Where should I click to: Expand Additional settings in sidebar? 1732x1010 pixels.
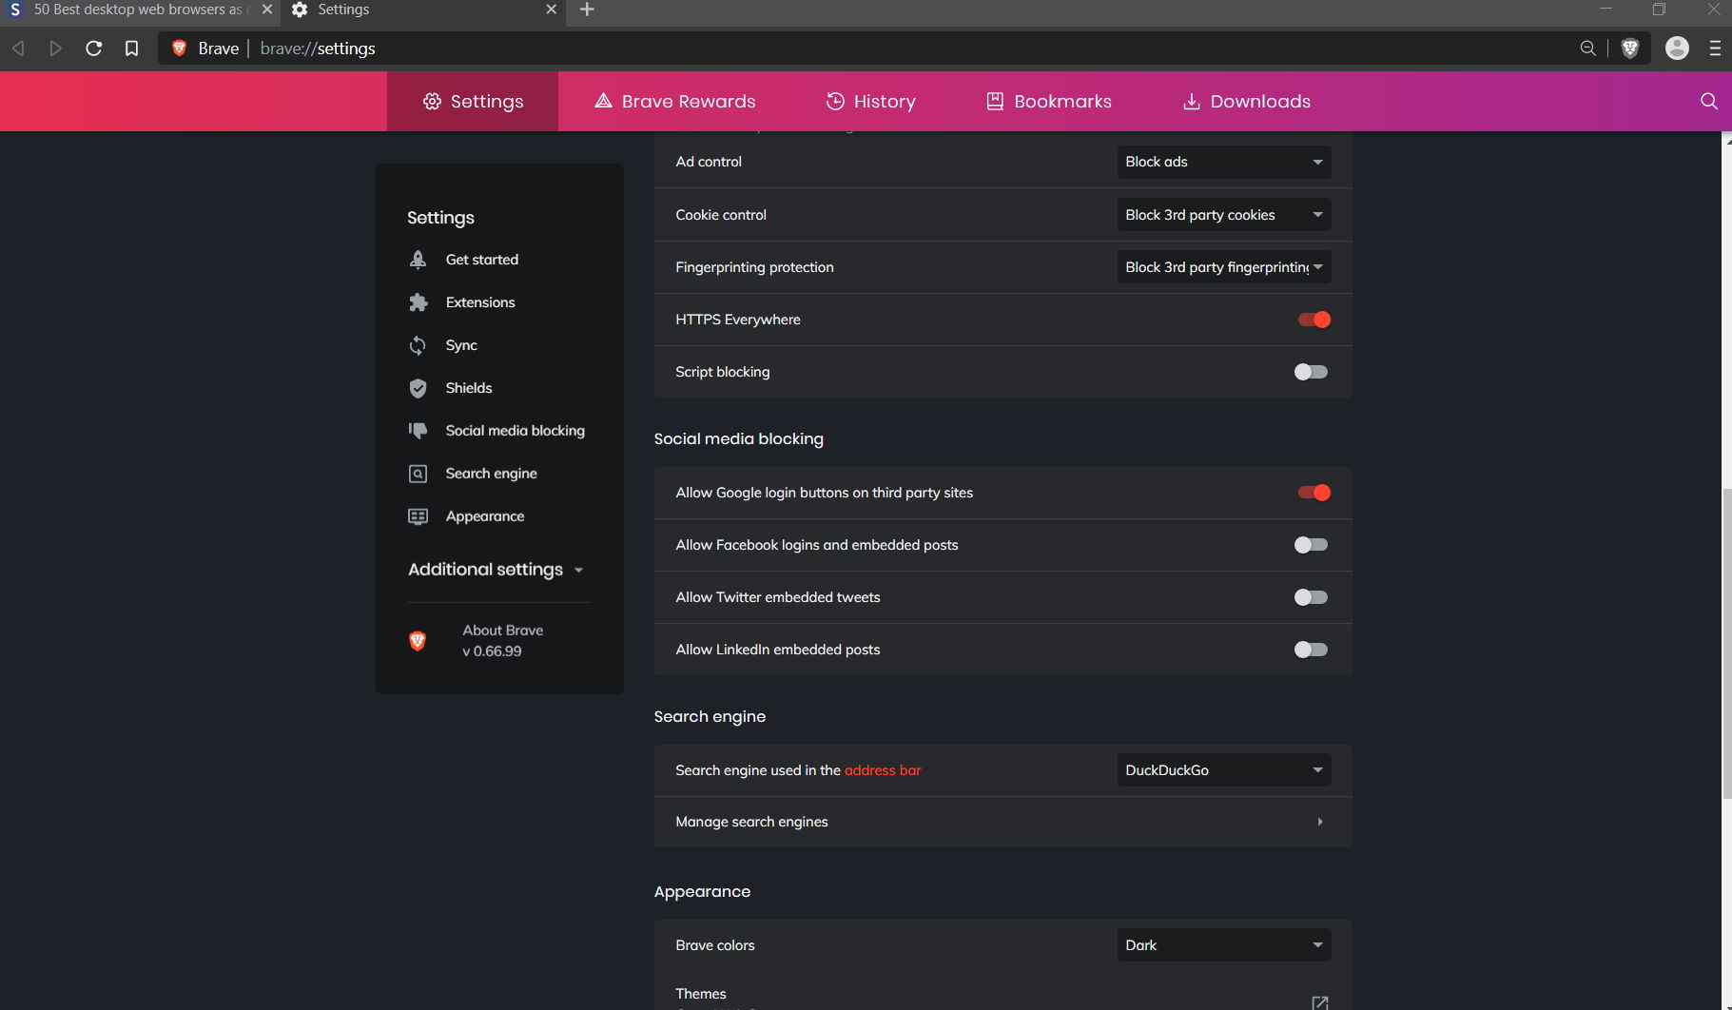pos(496,570)
